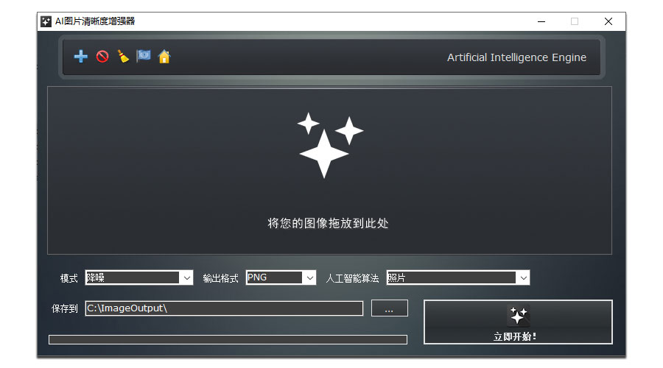Click the 保存到 label

click(65, 309)
